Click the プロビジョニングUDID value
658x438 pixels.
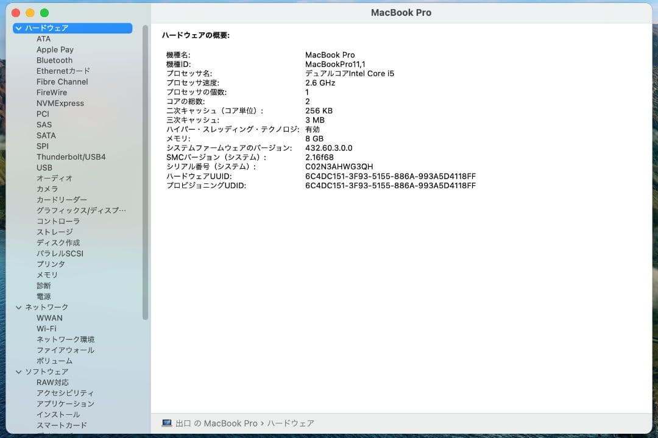[391, 185]
